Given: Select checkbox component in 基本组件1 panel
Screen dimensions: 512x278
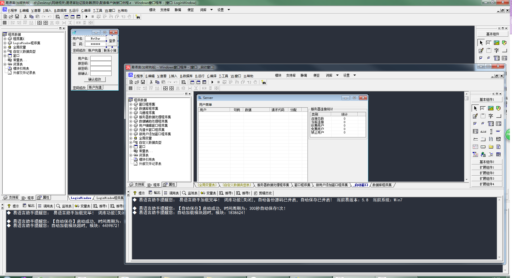Looking at the screenshot, I should (x=475, y=124).
